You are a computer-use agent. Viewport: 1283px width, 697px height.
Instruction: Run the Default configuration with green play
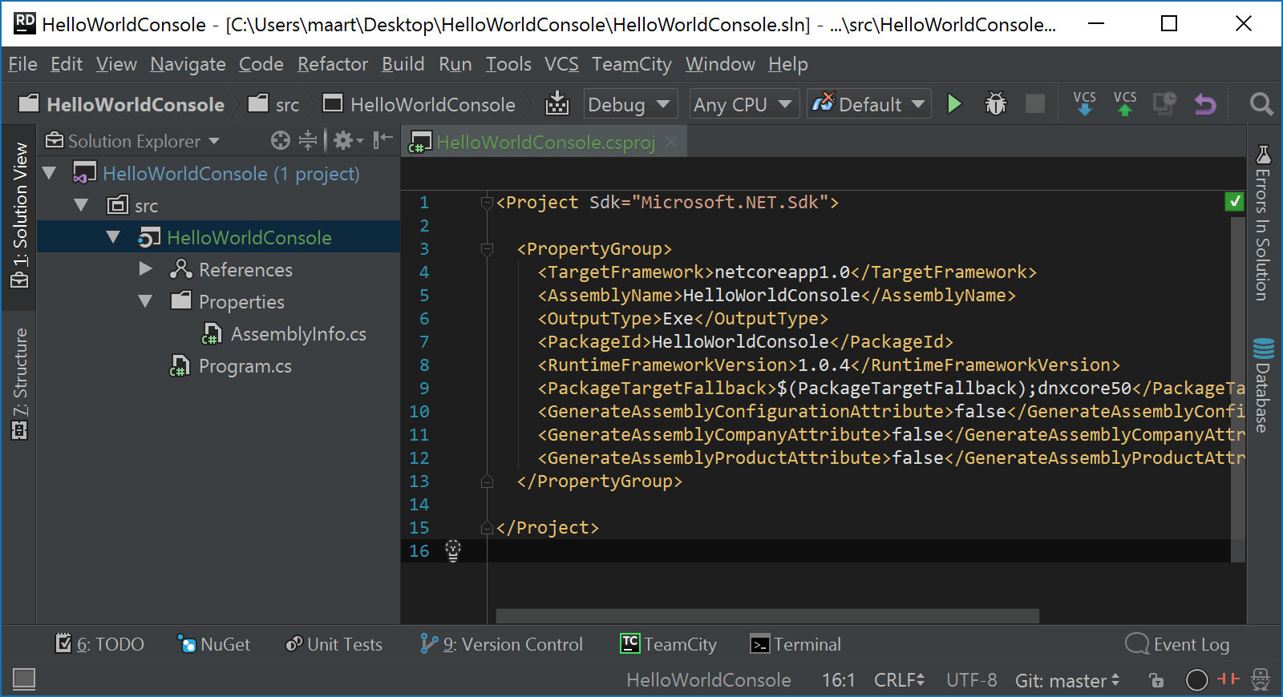[x=954, y=104]
